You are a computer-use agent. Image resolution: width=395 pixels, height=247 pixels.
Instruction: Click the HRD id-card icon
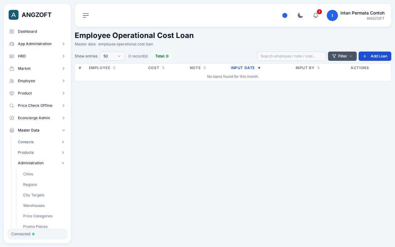point(12,56)
